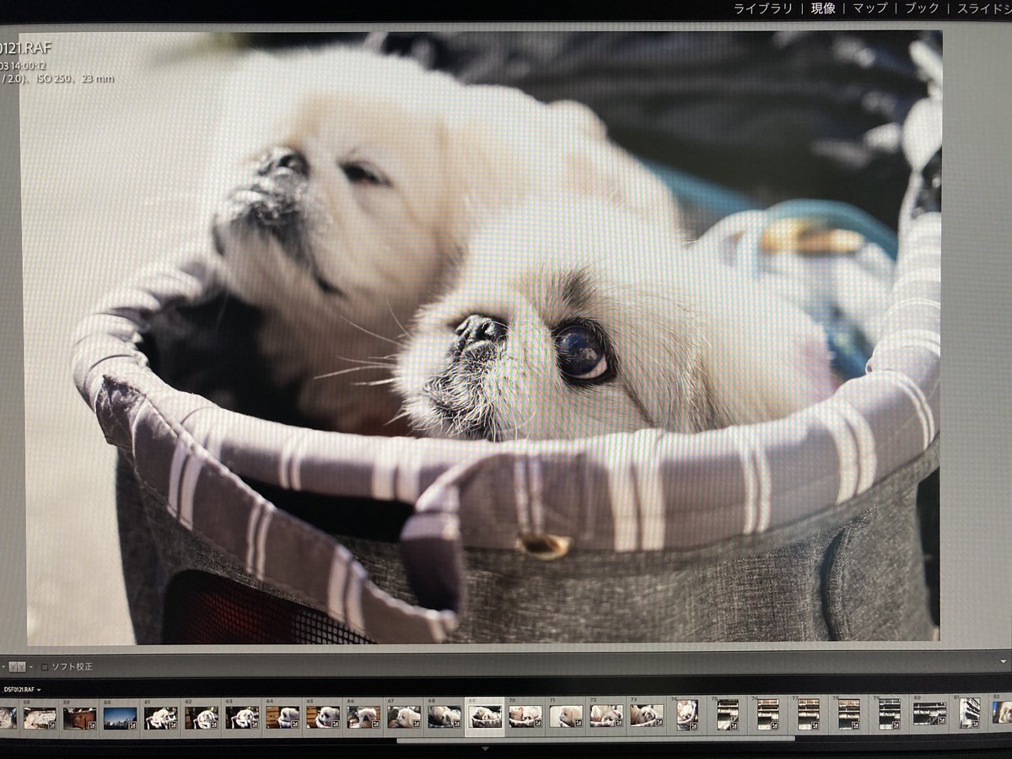The height and width of the screenshot is (759, 1012).
Task: Select filmstrip thumbnail 71
Action: click(565, 717)
